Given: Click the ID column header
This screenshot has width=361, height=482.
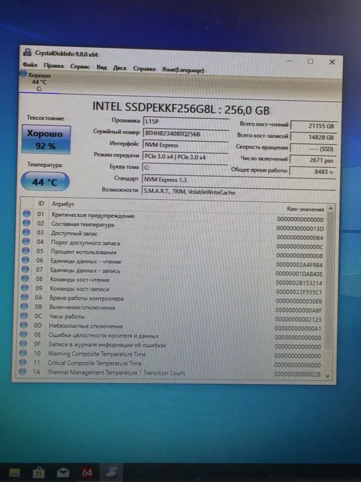Looking at the screenshot, I should (41, 203).
